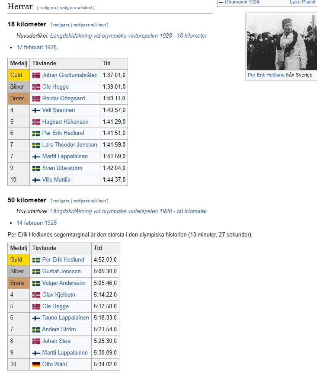Open Otto Wahl's page

click(54, 364)
